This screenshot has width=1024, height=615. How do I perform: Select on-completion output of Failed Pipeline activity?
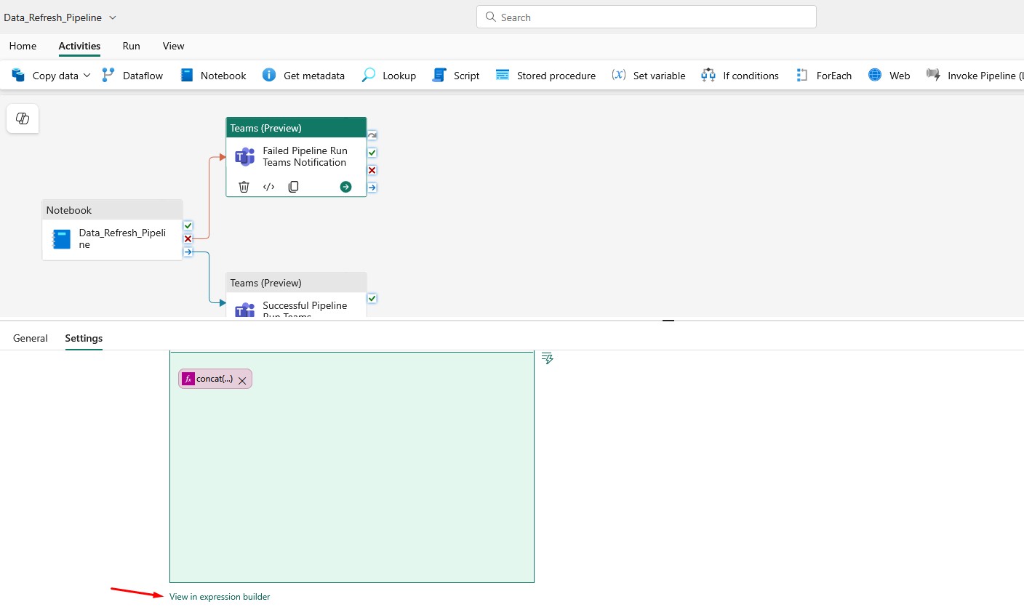pyautogui.click(x=372, y=188)
